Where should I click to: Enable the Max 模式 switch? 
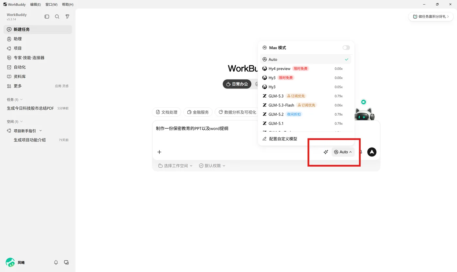click(x=346, y=48)
